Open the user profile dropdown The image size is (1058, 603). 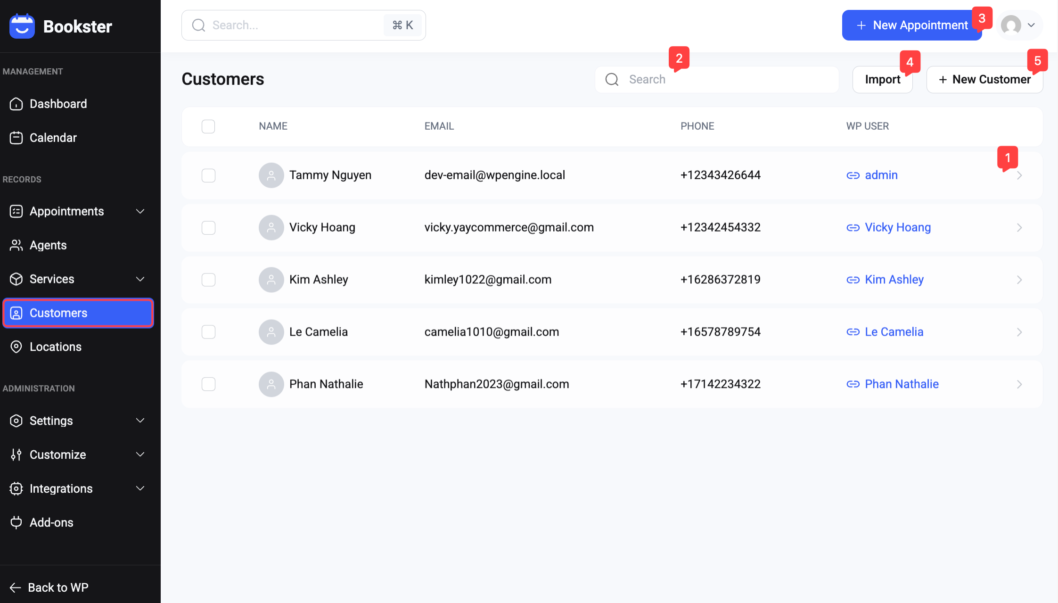[x=1020, y=25]
